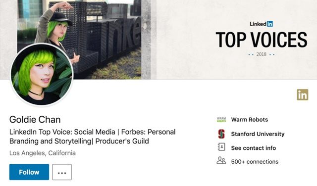Open the Warm Robots company logo icon
Image resolution: width=317 pixels, height=186 pixels.
(x=221, y=120)
